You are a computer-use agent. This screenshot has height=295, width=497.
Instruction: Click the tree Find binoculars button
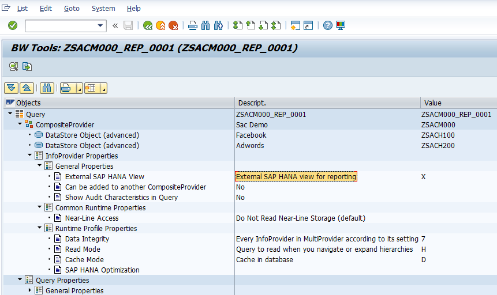[x=47, y=88]
